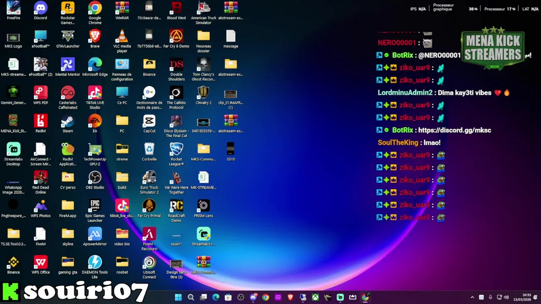The width and height of the screenshot is (541, 304).
Task: Open American Truck Simulator shortcut
Action: (x=203, y=13)
